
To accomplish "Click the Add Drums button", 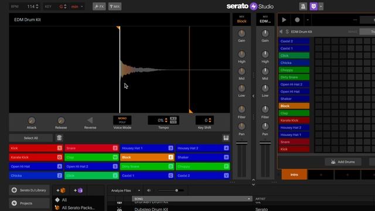I will tap(343, 162).
